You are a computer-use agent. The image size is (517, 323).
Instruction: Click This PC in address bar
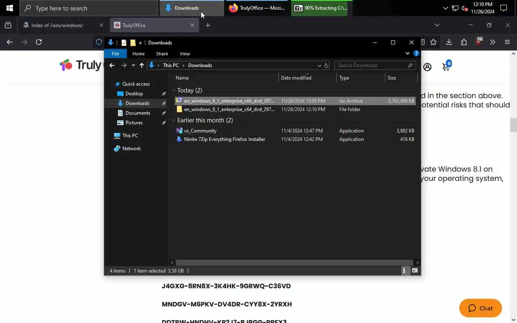point(171,65)
